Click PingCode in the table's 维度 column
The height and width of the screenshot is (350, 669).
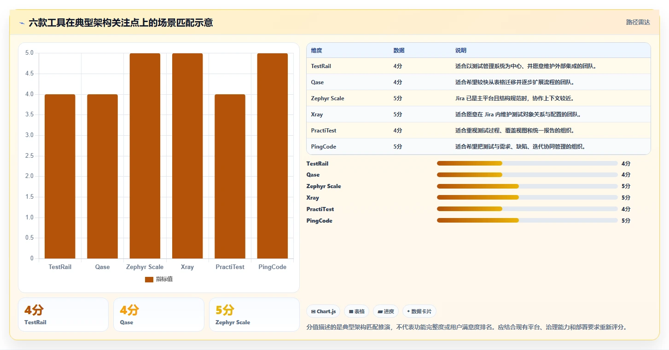[x=324, y=147]
